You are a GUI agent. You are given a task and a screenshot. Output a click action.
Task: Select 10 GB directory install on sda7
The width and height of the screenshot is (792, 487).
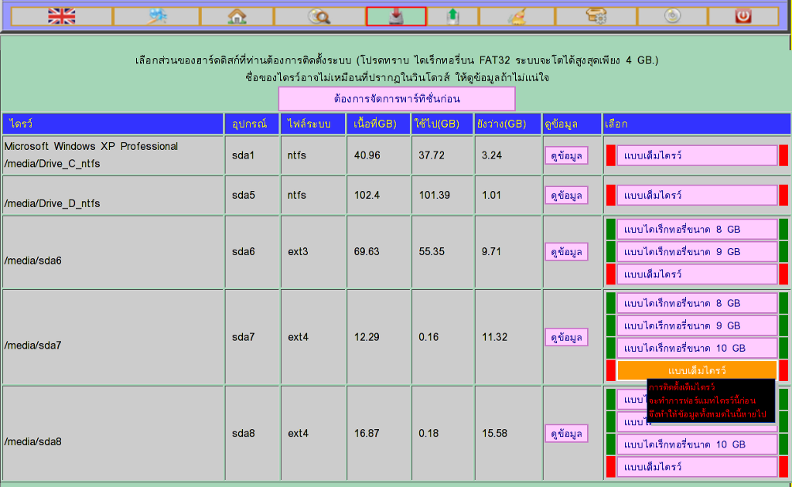(x=697, y=348)
